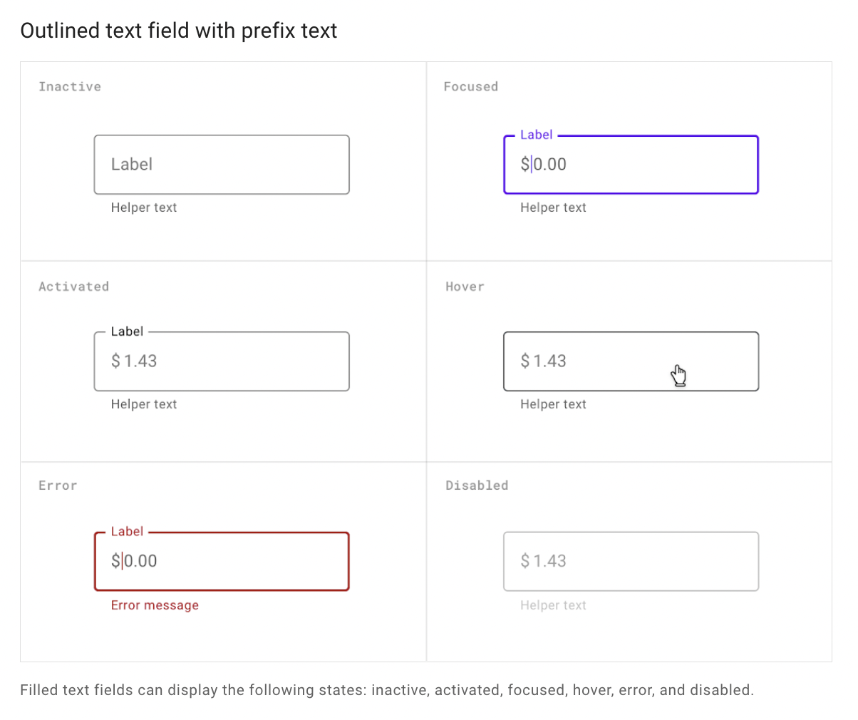Click the caption sentence about filled text fields
This screenshot has height=720, width=858.
[x=386, y=690]
